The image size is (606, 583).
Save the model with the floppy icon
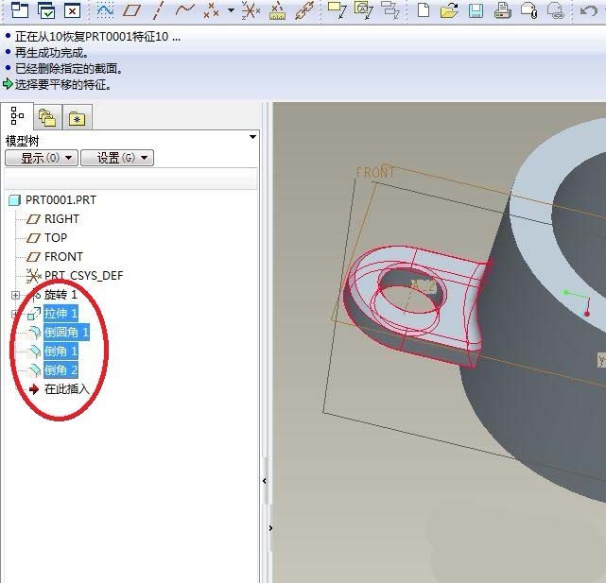476,10
